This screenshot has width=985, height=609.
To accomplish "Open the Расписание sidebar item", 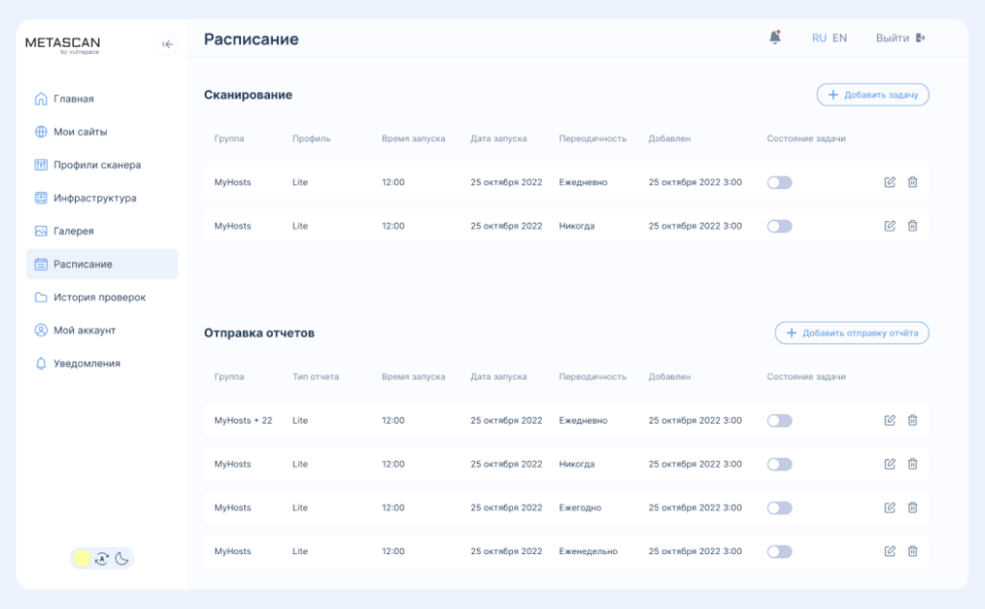I will point(102,264).
